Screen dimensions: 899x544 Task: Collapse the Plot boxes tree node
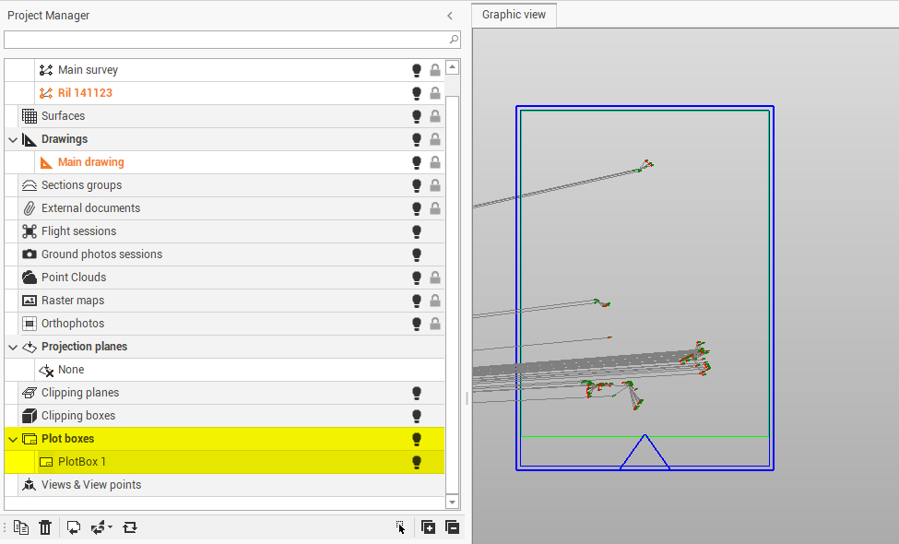coord(13,439)
